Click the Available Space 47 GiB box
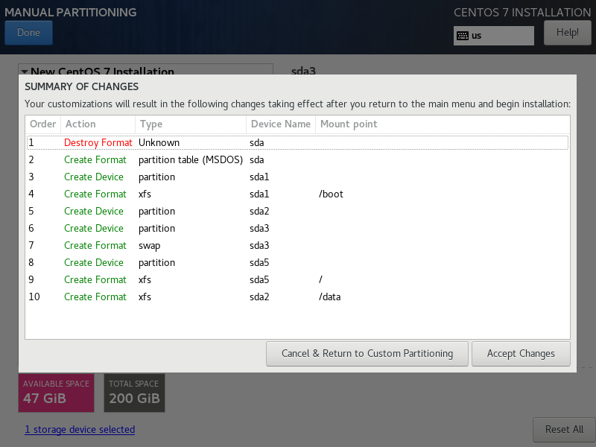 (x=56, y=392)
